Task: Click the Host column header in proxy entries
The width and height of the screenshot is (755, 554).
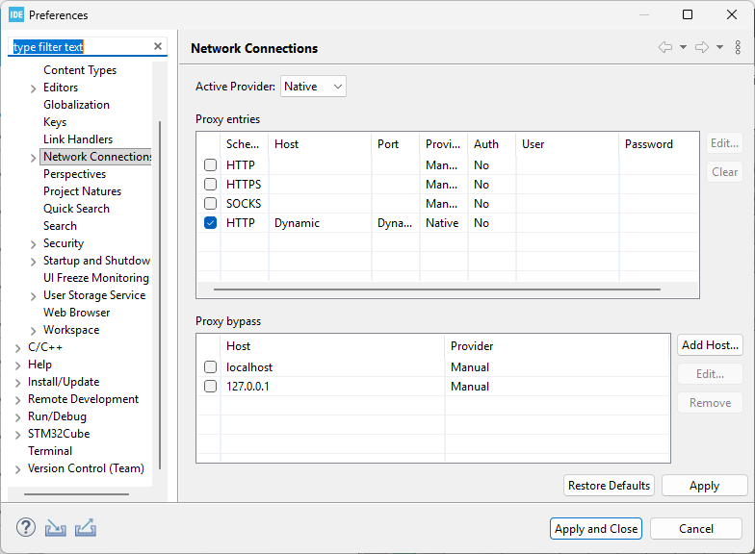Action: (320, 144)
